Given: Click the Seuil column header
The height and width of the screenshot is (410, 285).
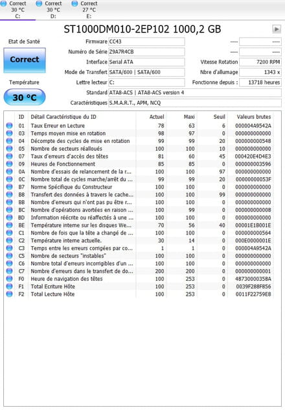Looking at the screenshot, I should click(x=220, y=117).
